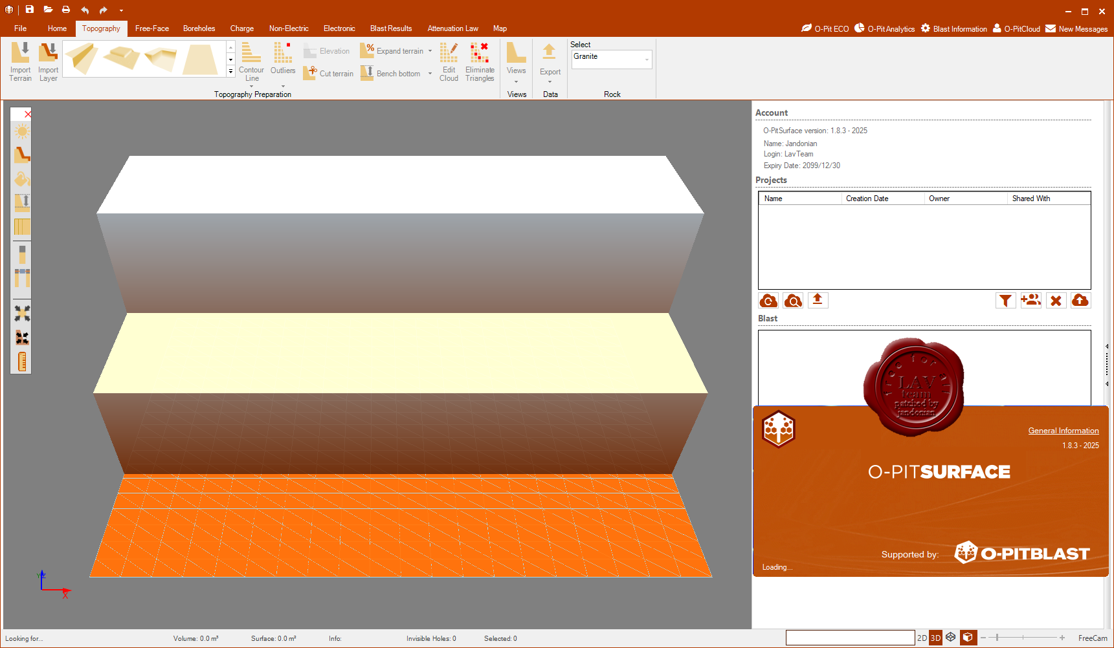Click the Expand terrain tool
The width and height of the screenshot is (1114, 648).
[393, 50]
